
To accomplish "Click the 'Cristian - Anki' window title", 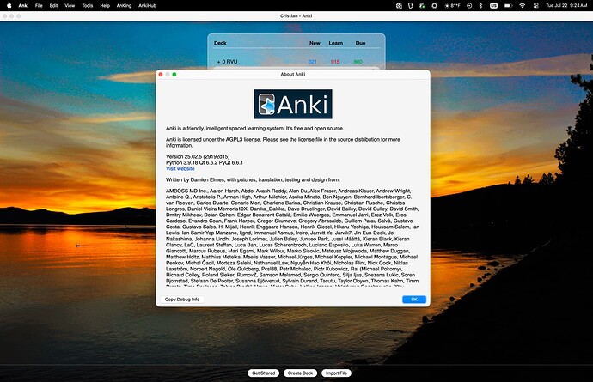I will click(296, 15).
